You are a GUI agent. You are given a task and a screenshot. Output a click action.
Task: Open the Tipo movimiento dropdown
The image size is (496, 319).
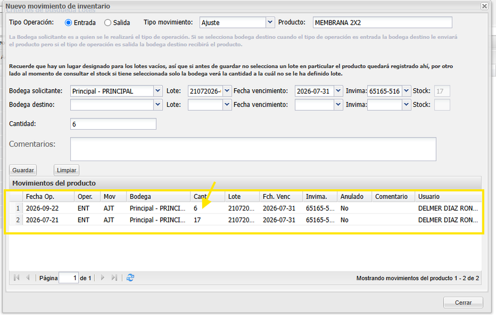(270, 22)
